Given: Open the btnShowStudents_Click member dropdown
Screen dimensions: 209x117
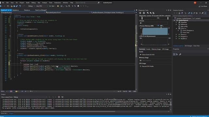Looking at the screenshot, I should 113,13.
